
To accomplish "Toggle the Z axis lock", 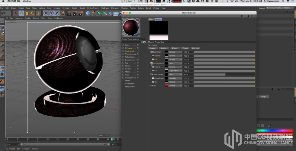I will [x=57, y=13].
